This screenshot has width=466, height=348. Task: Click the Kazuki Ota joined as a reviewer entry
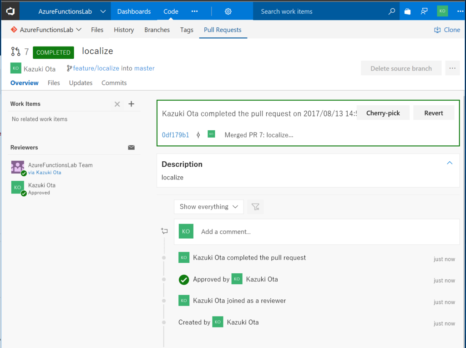[239, 301]
